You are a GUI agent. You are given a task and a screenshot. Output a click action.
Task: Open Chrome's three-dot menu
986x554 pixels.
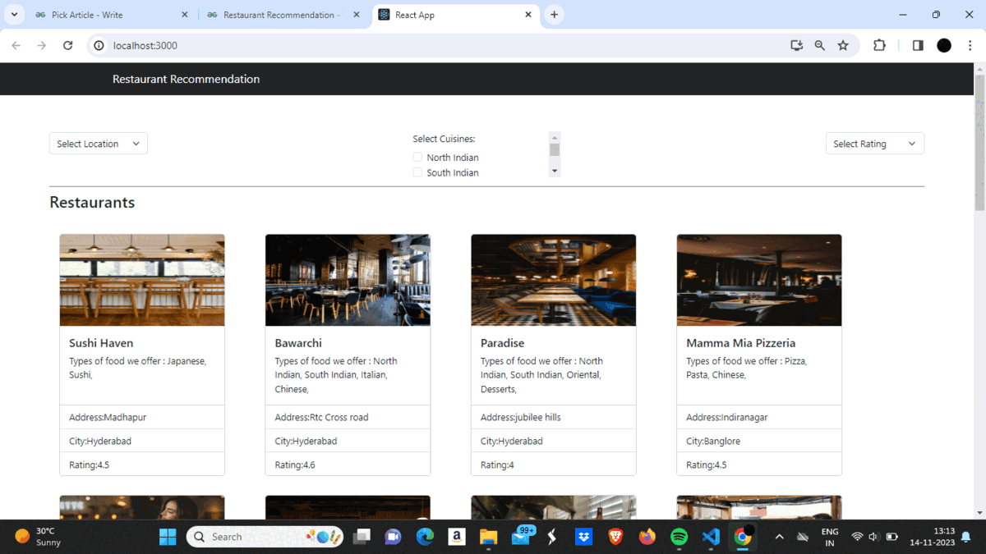970,45
